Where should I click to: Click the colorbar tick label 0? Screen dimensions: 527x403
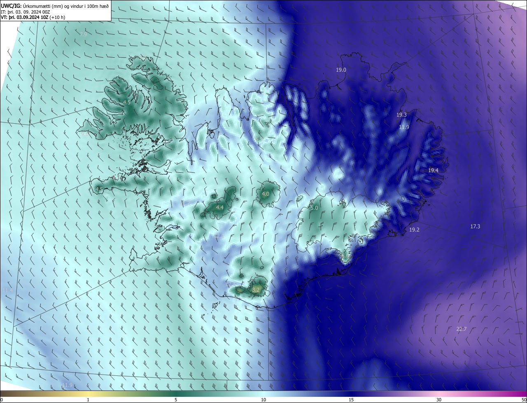[x=1, y=400]
